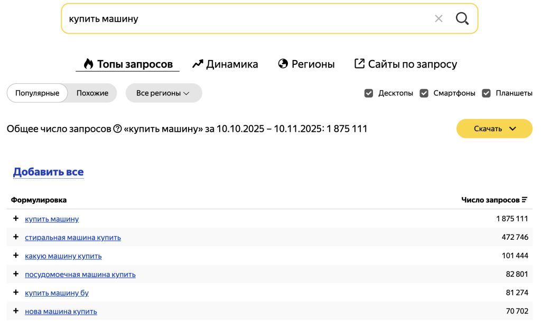Open the "Все регионы" dropdown
This screenshot has width=541, height=322.
tap(163, 93)
